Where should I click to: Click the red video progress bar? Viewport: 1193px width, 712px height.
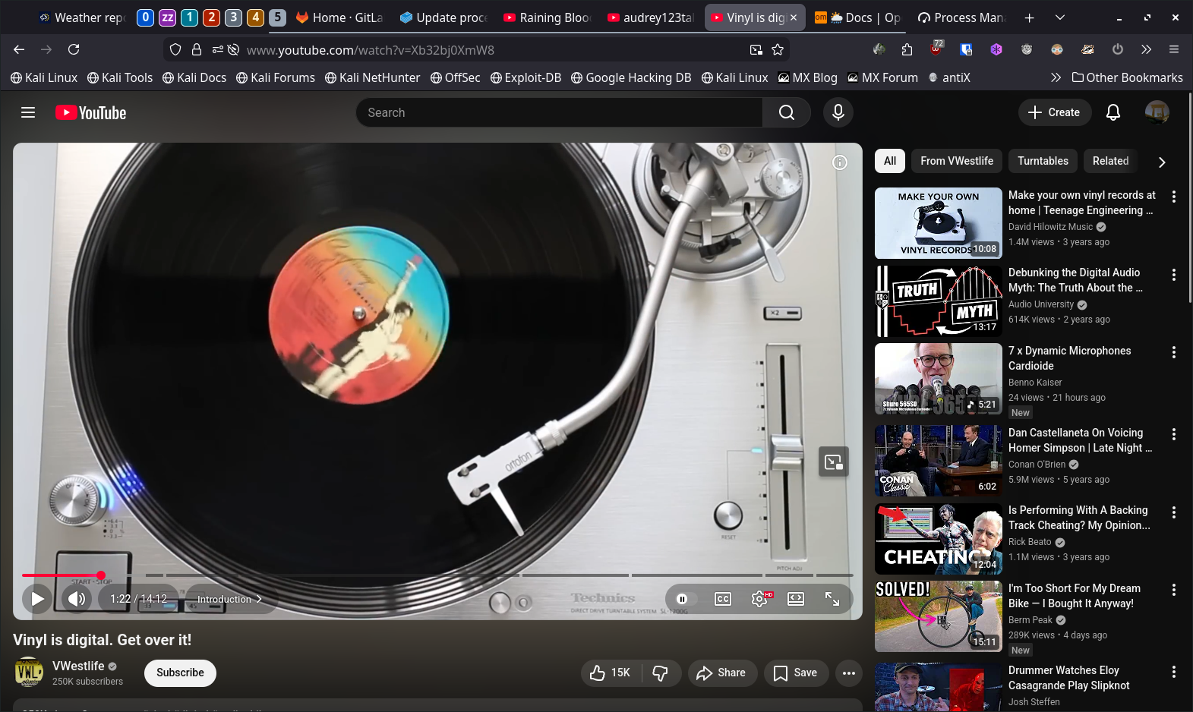tap(61, 575)
